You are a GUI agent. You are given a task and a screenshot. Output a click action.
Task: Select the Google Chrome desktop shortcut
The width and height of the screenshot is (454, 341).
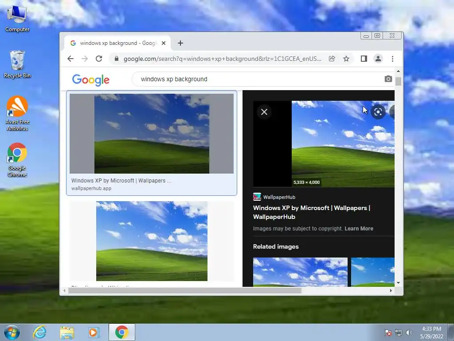[17, 160]
